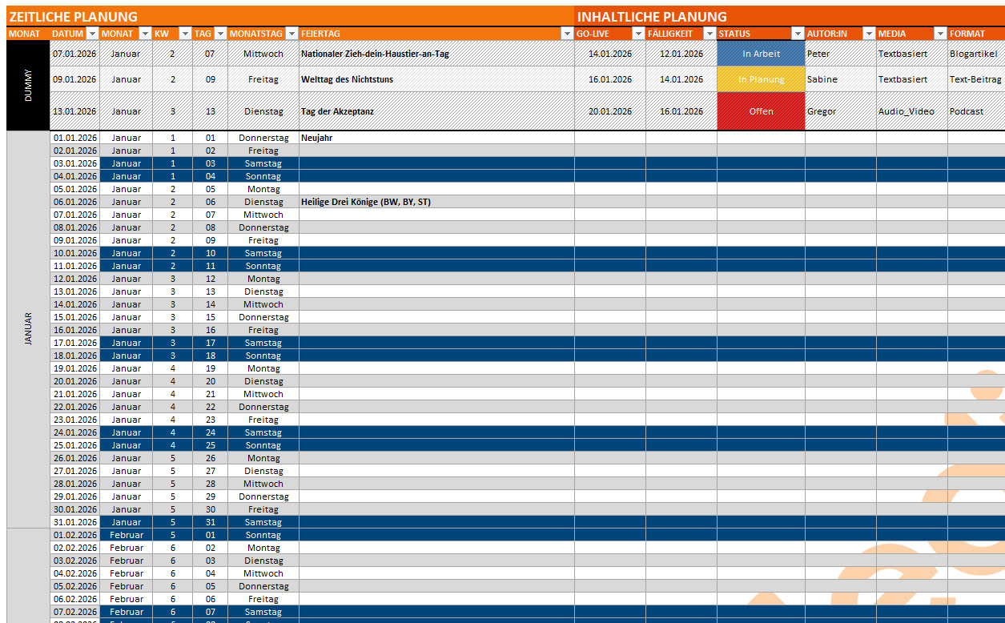Select the date cell 31.01.2026
The image size is (1005, 623).
[74, 522]
